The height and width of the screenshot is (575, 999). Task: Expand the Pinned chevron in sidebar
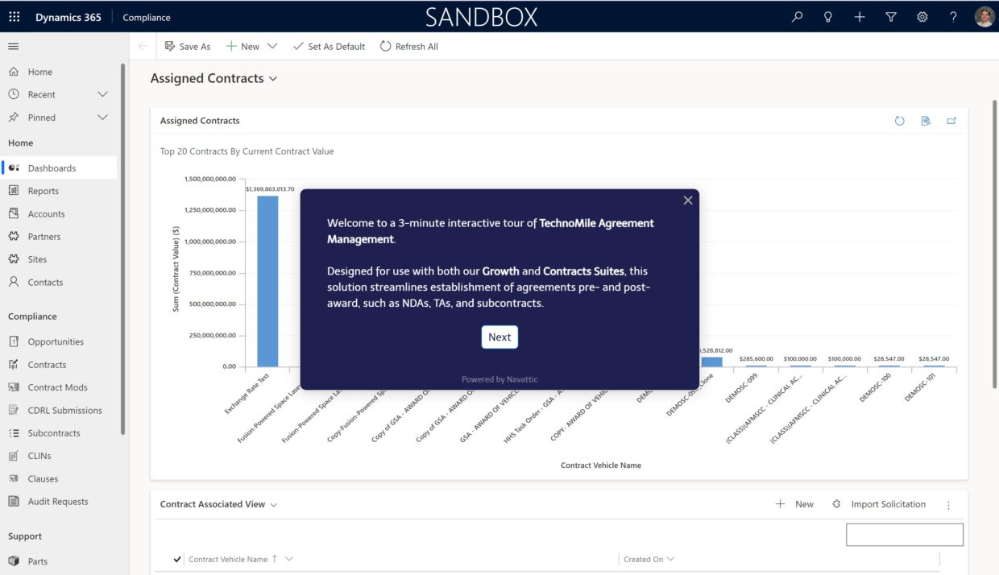coord(102,118)
